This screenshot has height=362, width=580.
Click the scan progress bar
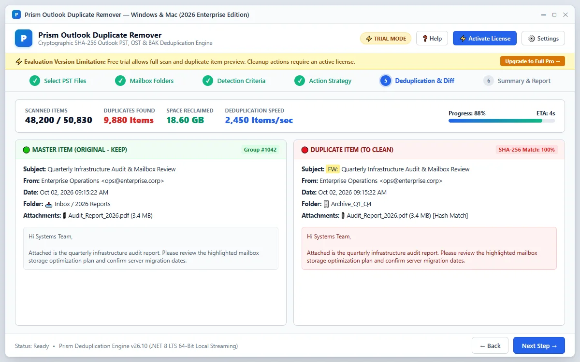pos(502,121)
